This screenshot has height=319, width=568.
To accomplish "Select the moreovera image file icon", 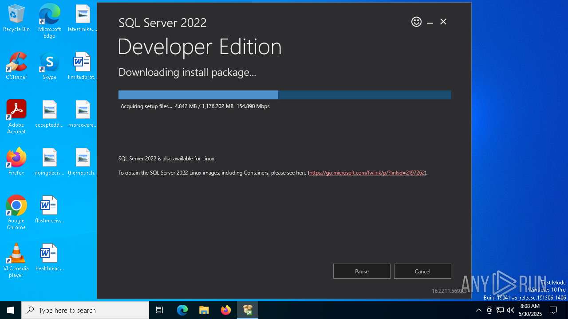I will (83, 114).
